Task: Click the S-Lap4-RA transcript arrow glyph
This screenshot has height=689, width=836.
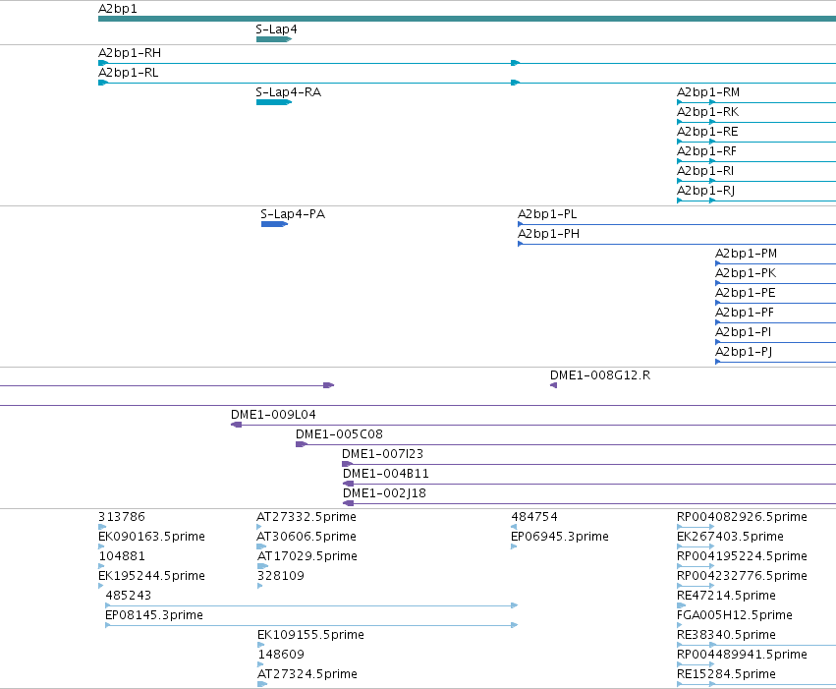Action: [x=274, y=102]
